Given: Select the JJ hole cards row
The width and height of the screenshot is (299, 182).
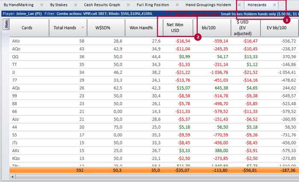Looking at the screenshot, I should point(154,72).
